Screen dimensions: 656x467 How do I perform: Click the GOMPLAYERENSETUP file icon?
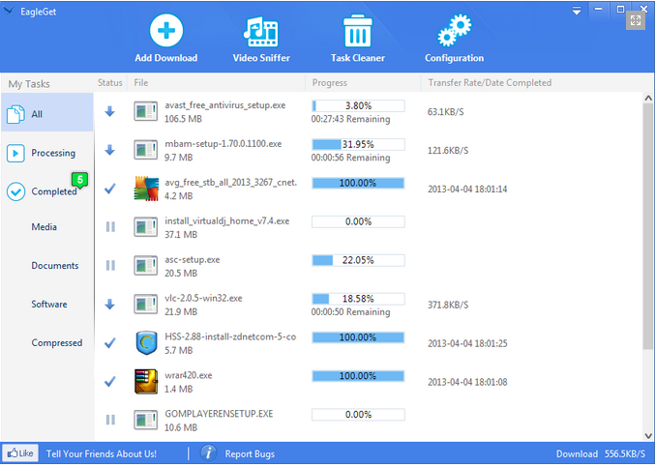click(145, 420)
